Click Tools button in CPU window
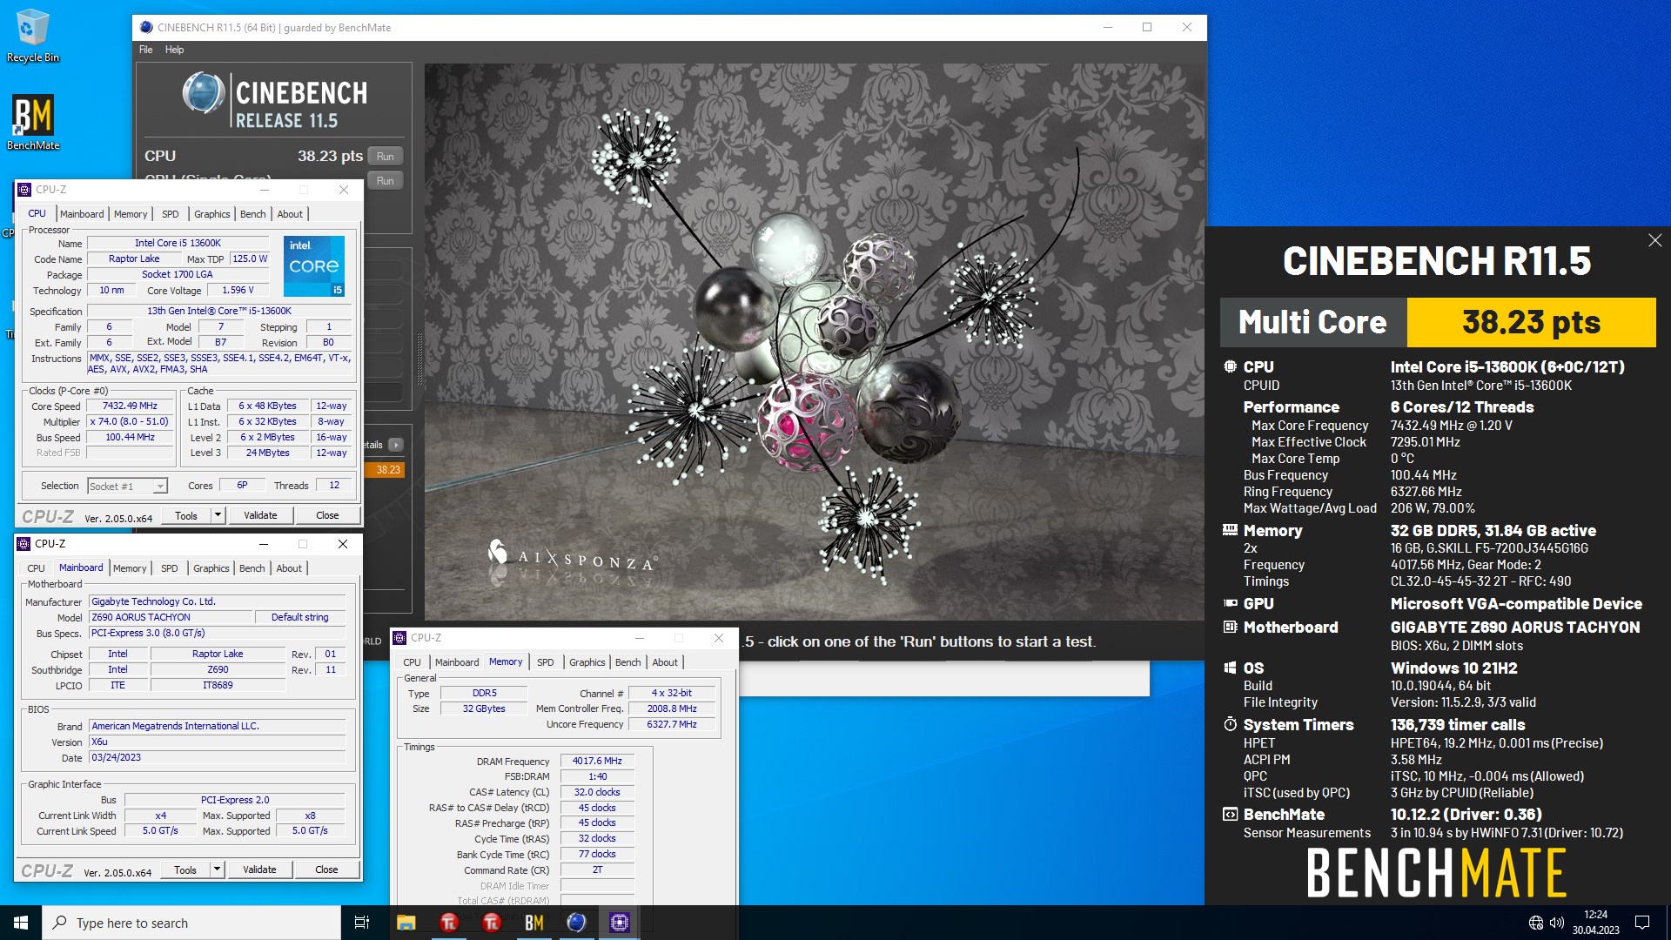The width and height of the screenshot is (1671, 940). pyautogui.click(x=186, y=515)
